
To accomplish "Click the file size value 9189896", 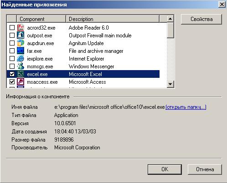I will click(64, 140).
